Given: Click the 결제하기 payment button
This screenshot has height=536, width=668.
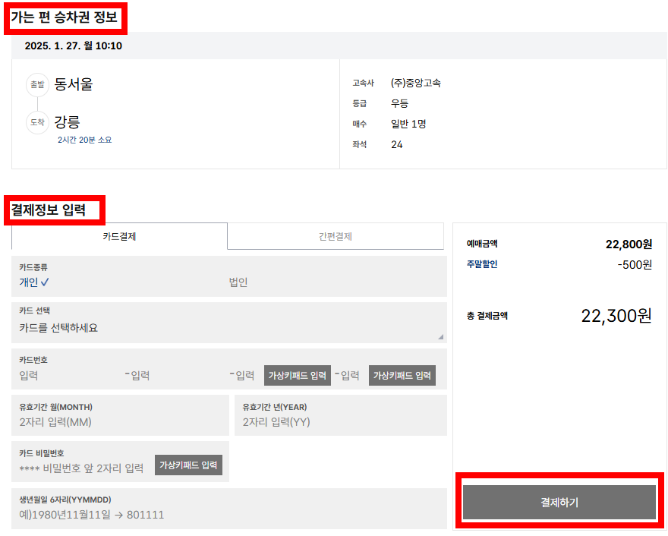Looking at the screenshot, I should click(559, 503).
